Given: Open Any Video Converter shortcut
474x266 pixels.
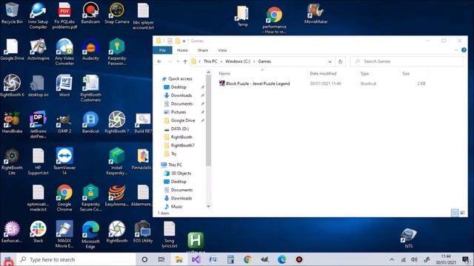Looking at the screenshot, I should coord(64,52).
